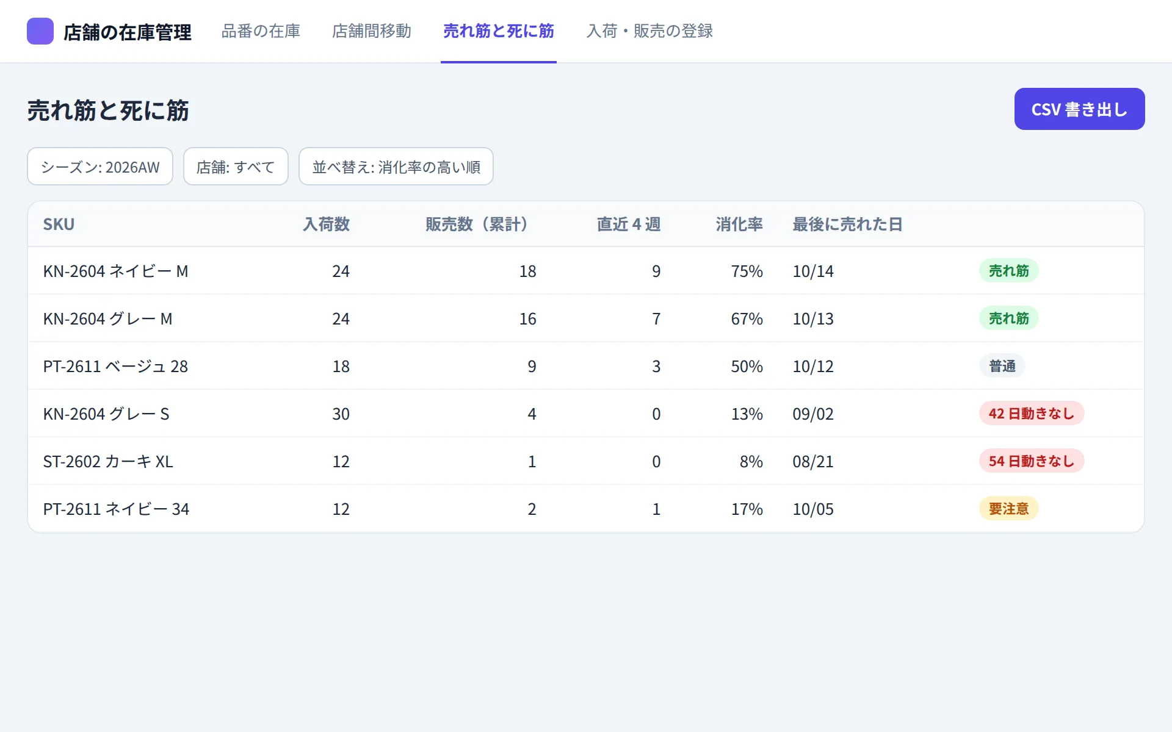1172x732 pixels.
Task: Click the 42 日動きなし badge
Action: pos(1032,414)
